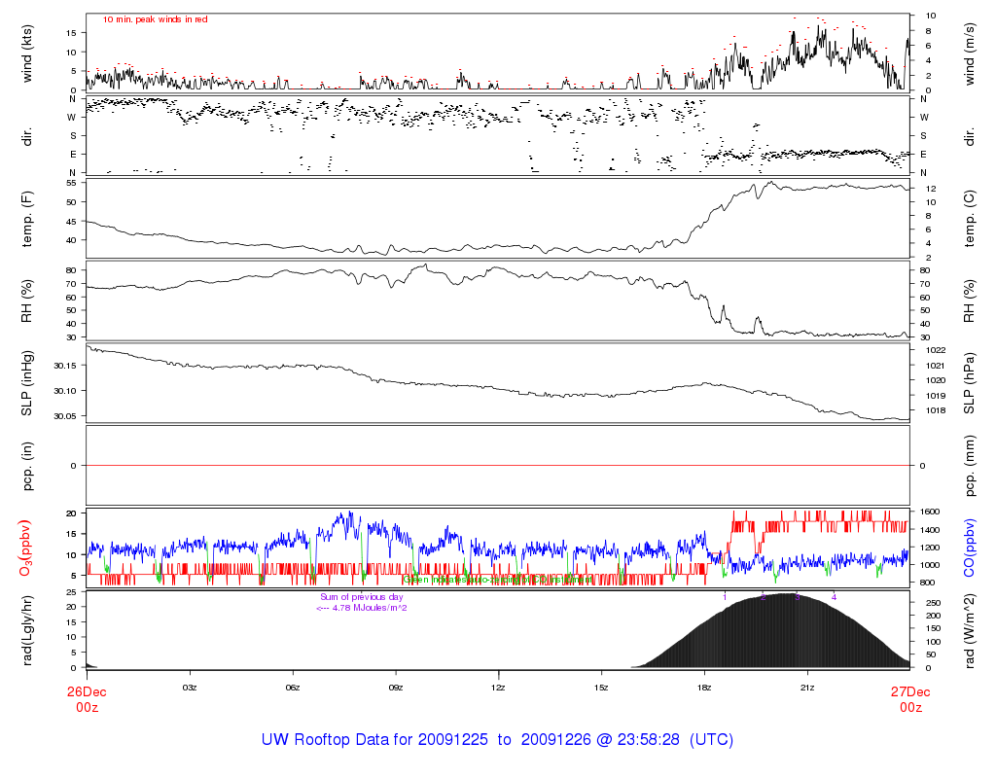
Task: Click purple marker 2 in the radiation panel
Action: (x=764, y=597)
